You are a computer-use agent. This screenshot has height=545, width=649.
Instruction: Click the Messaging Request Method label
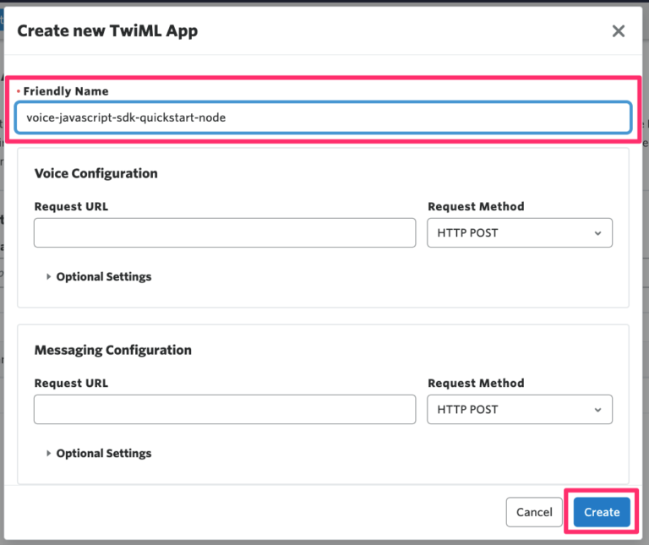click(476, 384)
